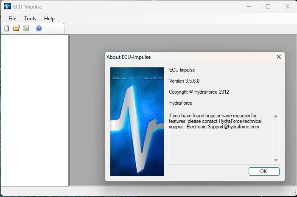Click the Save floppy disk icon
297x197 pixels.
[26, 28]
